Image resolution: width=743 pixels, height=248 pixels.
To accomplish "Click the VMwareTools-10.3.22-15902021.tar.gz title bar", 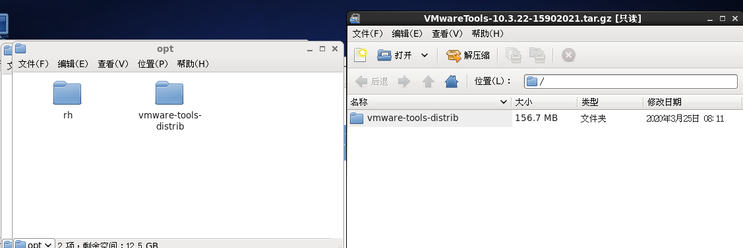I will point(533,18).
